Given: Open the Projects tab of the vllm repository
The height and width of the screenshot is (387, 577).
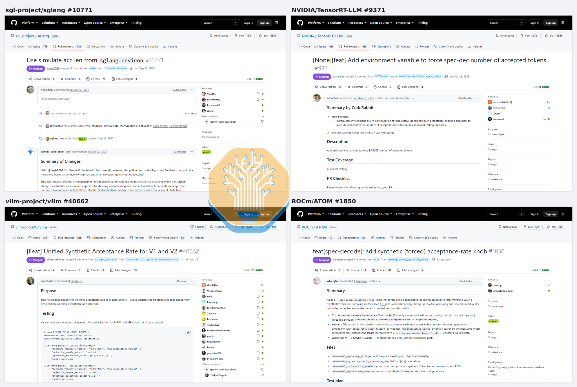Looking at the screenshot, I should pos(137,238).
